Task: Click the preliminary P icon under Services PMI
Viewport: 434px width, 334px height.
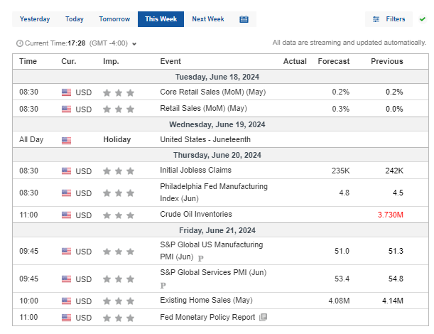Action: [163, 284]
